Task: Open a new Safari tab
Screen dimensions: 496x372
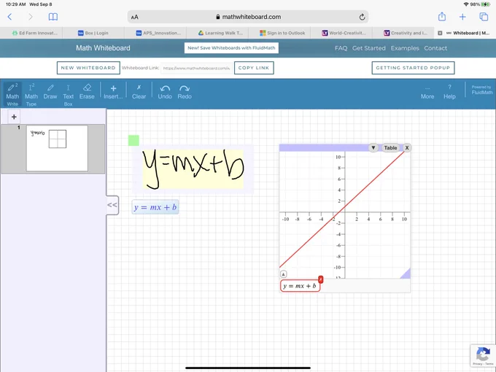Action: click(x=462, y=17)
